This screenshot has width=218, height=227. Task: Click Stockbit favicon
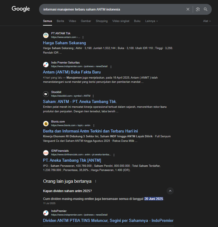[x=46, y=94]
